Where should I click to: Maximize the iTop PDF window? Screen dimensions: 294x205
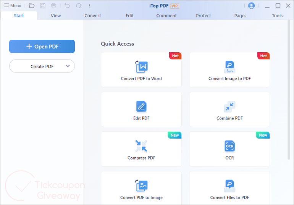(278, 6)
